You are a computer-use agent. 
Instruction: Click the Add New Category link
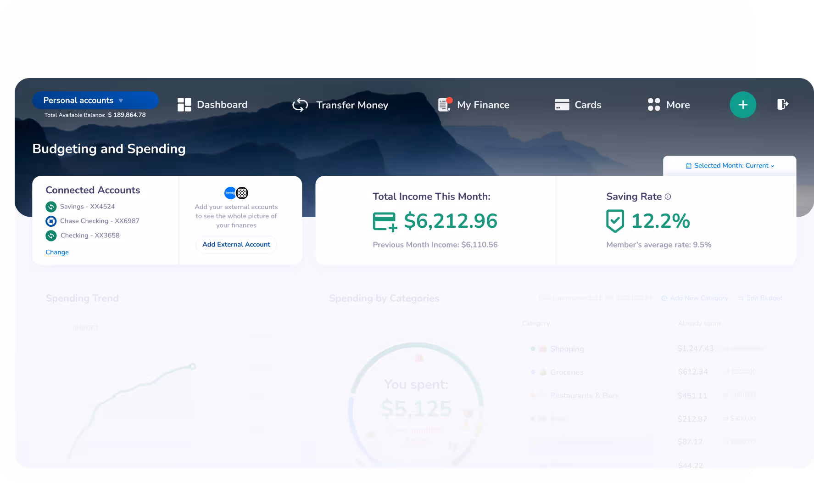(x=695, y=298)
